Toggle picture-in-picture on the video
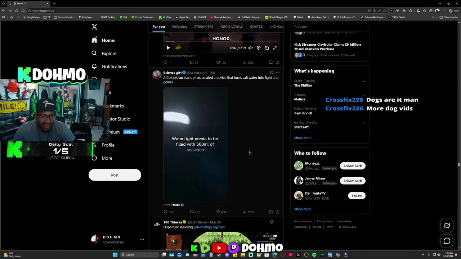This screenshot has width=461, height=259. (x=267, y=48)
